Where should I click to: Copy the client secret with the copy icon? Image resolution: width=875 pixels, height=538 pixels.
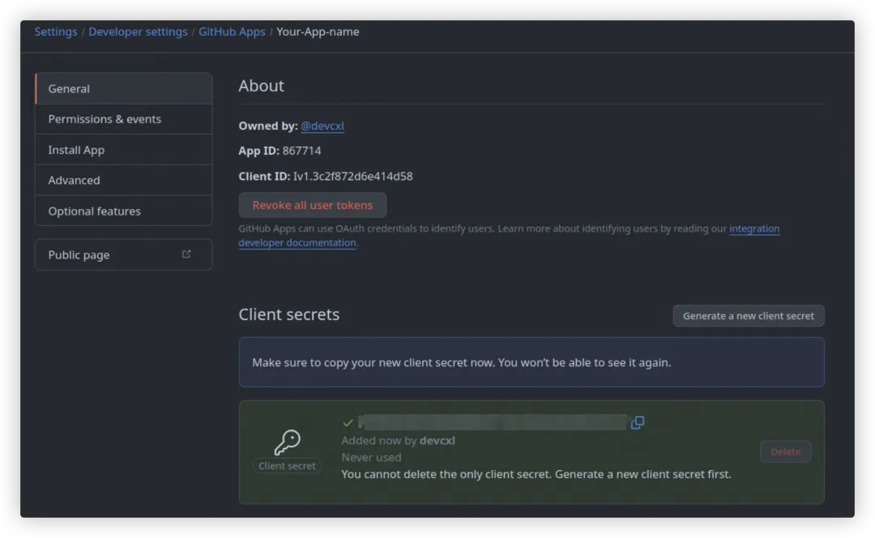click(x=638, y=422)
